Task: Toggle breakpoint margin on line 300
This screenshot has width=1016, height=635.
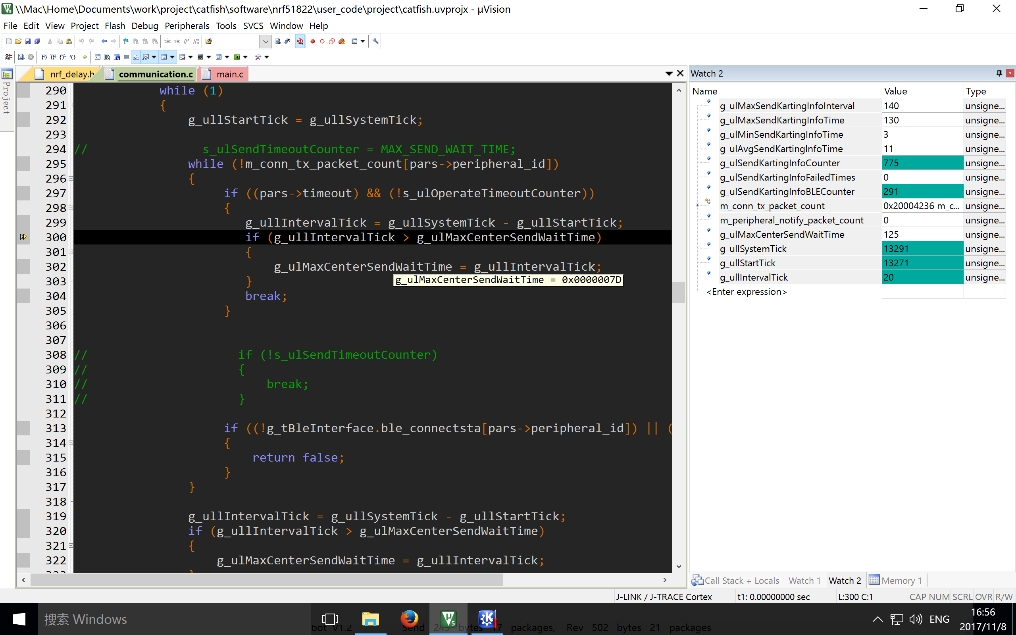Action: (x=23, y=237)
